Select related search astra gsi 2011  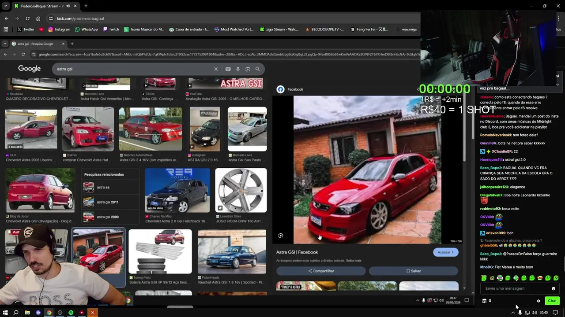(110, 202)
